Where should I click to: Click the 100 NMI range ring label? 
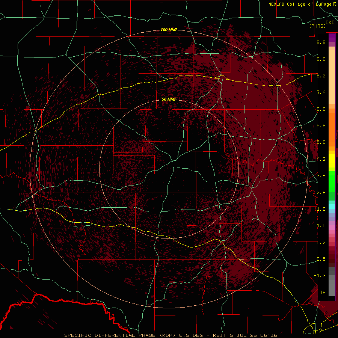click(x=169, y=30)
